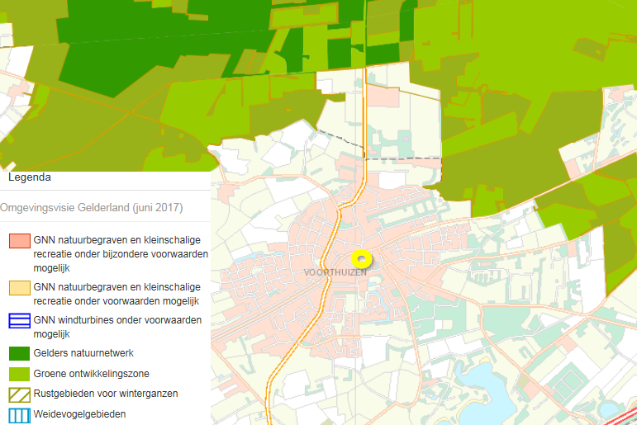Click the hatched Rustgebieden voor winterganzen symbol
Viewport: 637px width, 425px height.
20,394
